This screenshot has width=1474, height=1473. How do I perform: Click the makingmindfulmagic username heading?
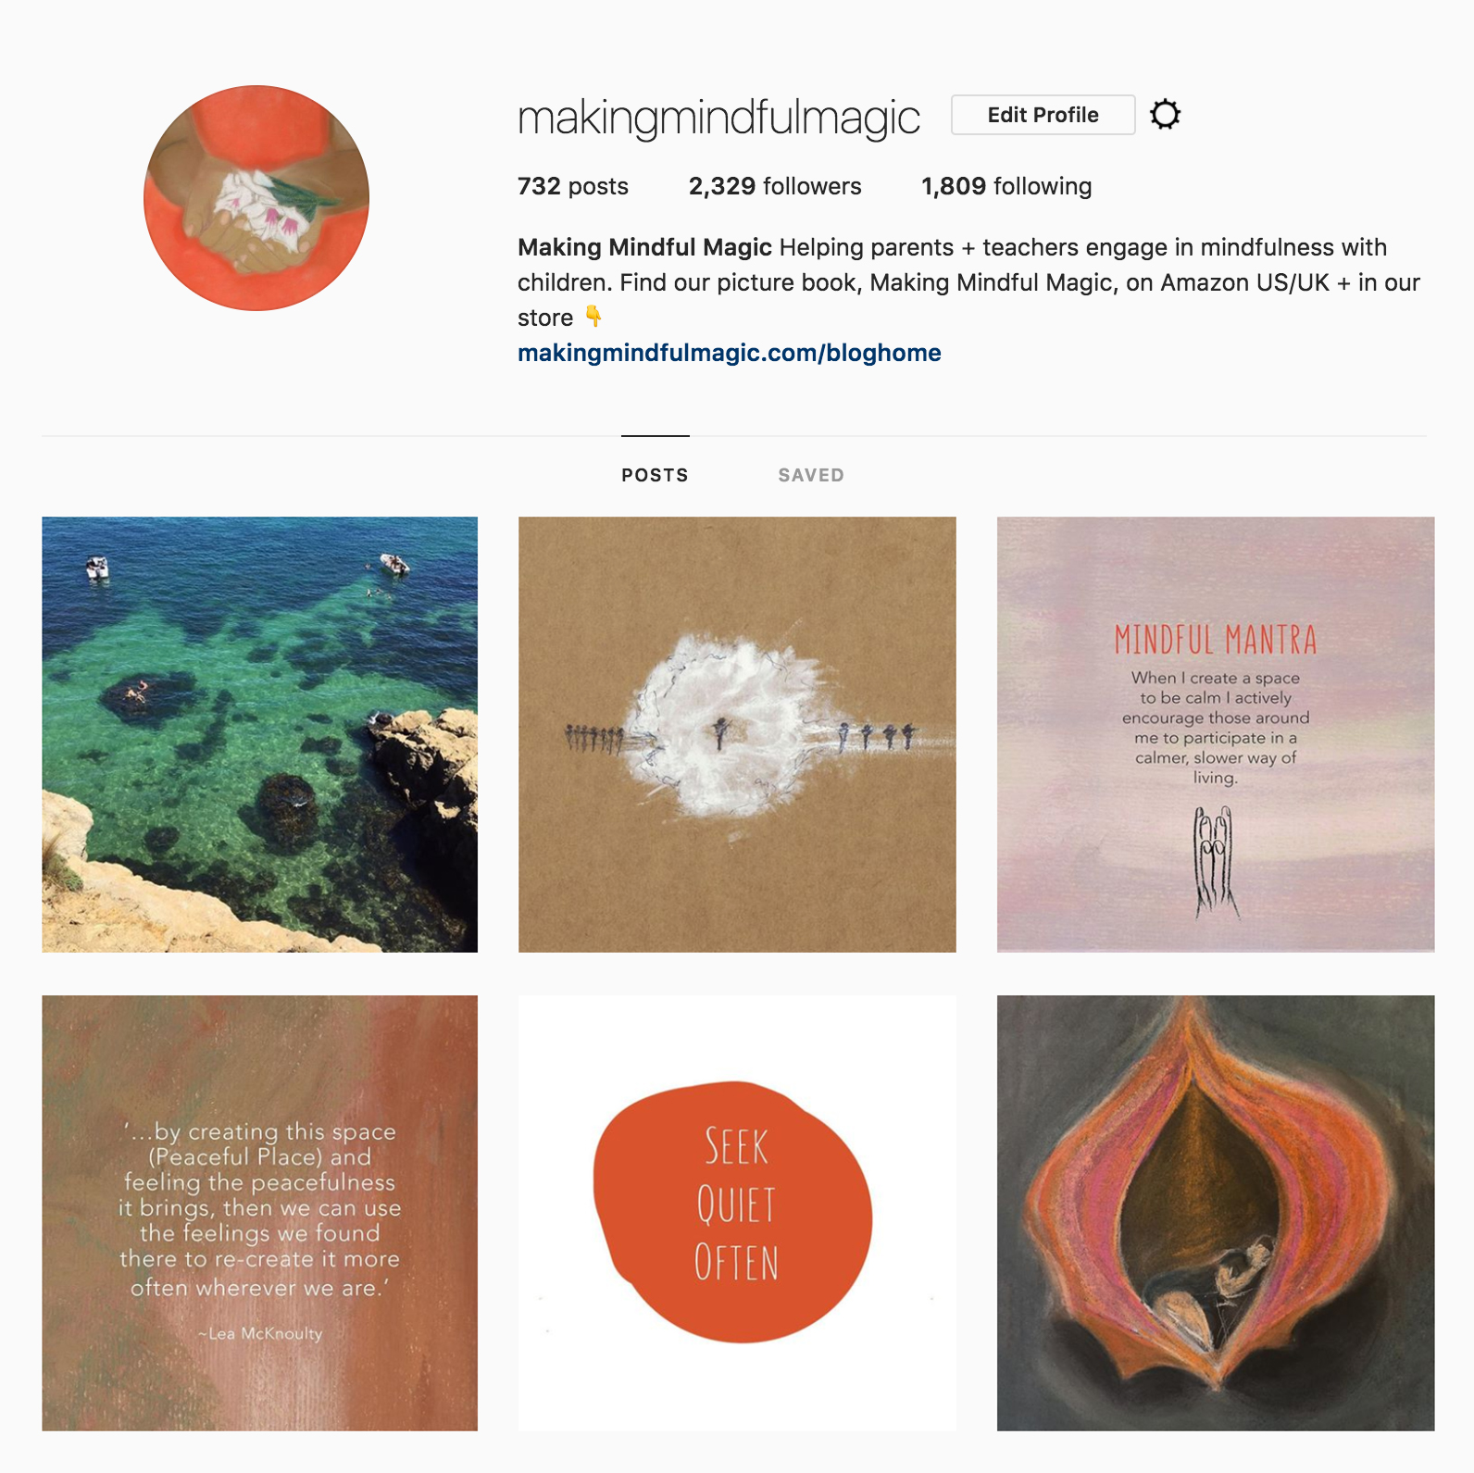(x=718, y=118)
